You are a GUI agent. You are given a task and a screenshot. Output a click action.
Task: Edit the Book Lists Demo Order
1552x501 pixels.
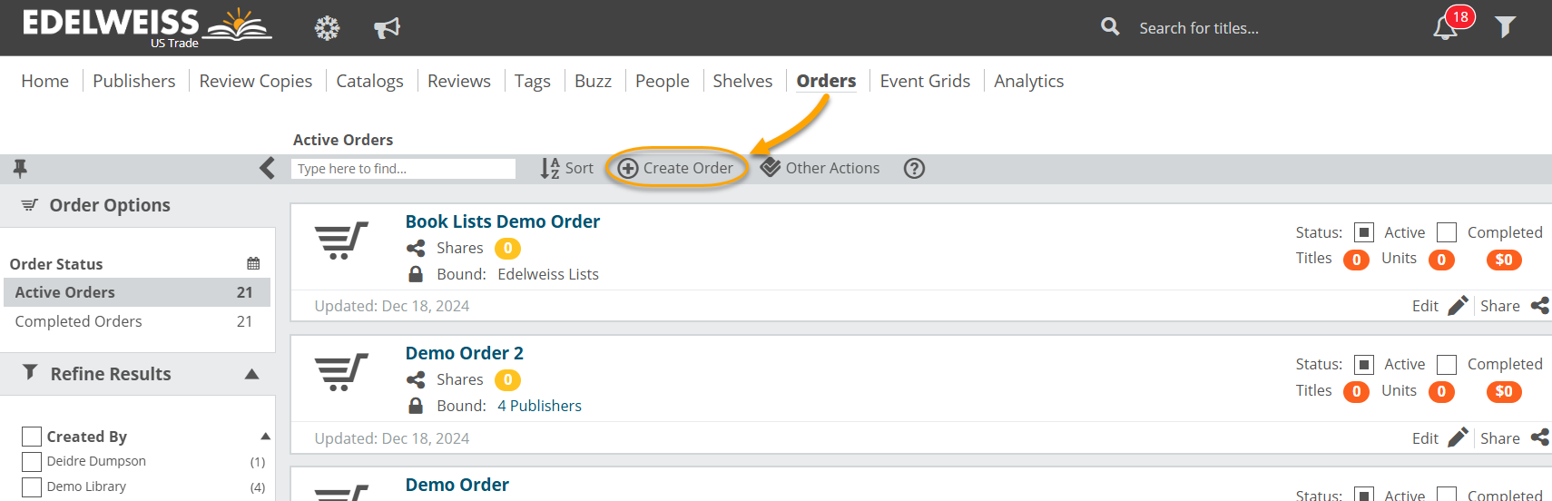pos(1439,306)
